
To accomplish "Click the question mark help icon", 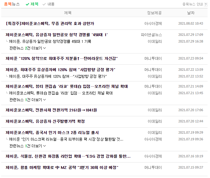I will click(205, 5).
